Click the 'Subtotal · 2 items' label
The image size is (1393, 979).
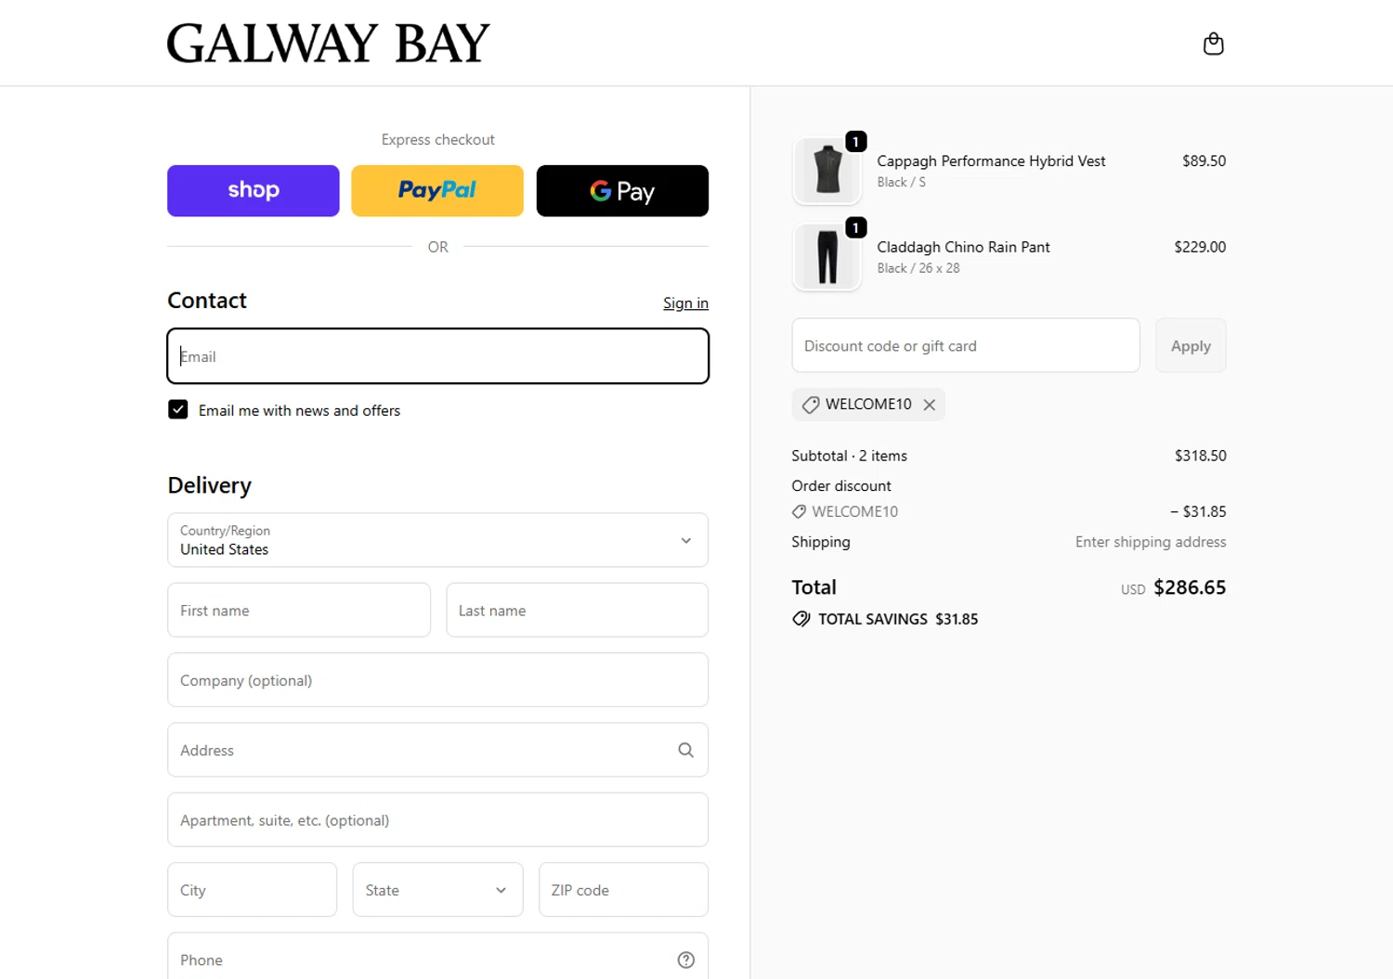[x=849, y=456]
